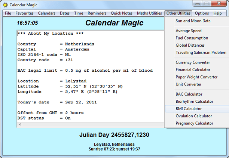Select Sun and Moon Data
This screenshot has height=158, width=229.
[197, 21]
